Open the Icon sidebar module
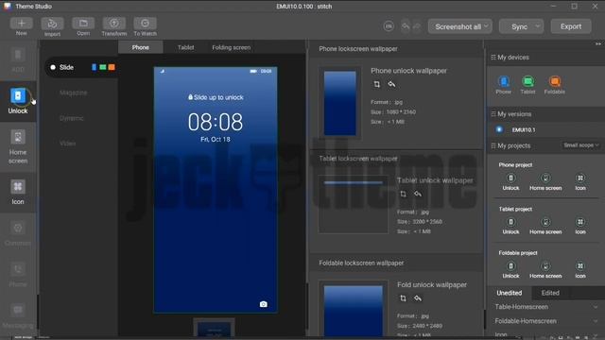The width and height of the screenshot is (605, 340). [x=18, y=192]
